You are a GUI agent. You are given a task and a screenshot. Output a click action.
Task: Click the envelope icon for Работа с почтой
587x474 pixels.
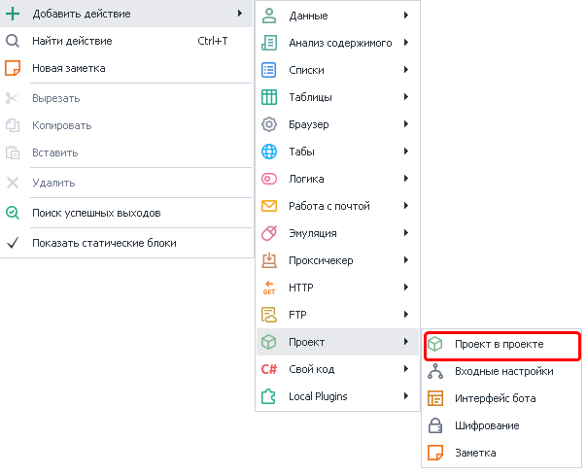[270, 206]
